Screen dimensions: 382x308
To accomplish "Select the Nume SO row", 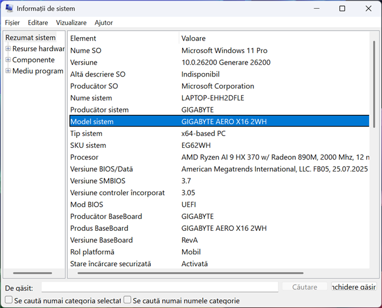I will pyautogui.click(x=219, y=51).
